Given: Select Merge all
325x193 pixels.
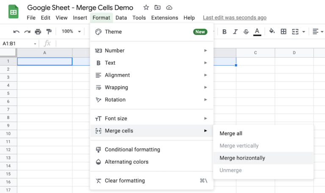Looking at the screenshot, I should coord(263,133).
